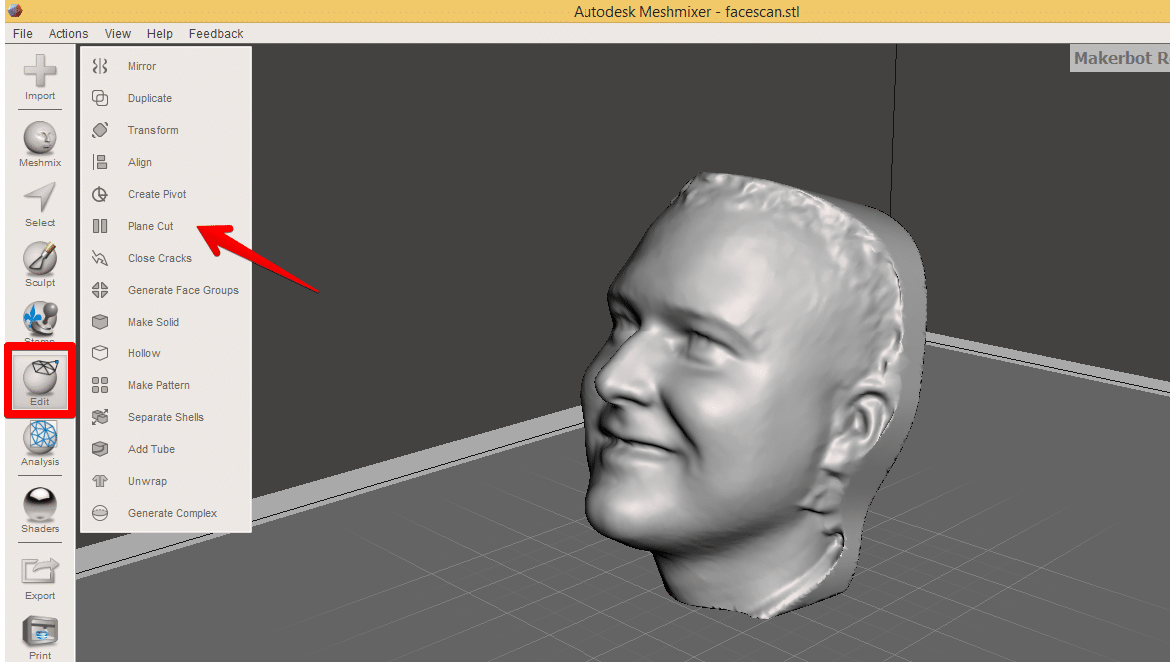Click the face scan model in viewport

tap(753, 395)
